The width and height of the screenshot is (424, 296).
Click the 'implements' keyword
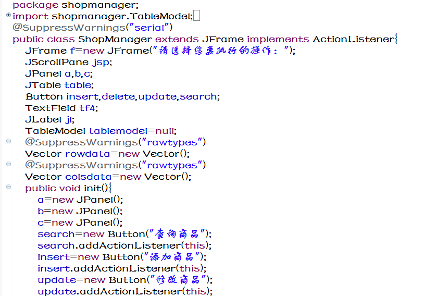click(x=278, y=40)
